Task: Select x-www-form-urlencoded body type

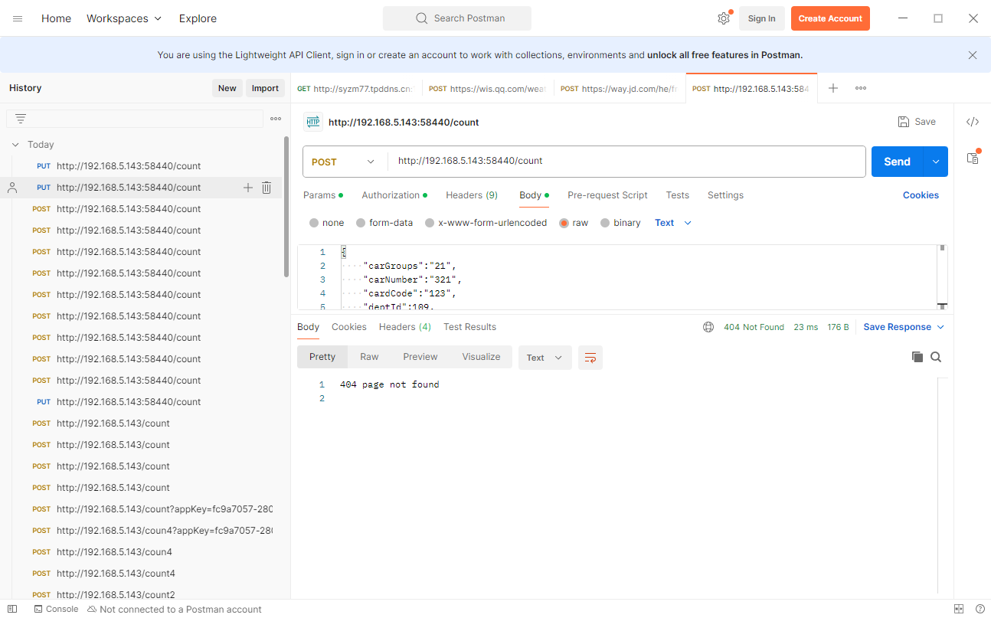Action: (x=486, y=223)
